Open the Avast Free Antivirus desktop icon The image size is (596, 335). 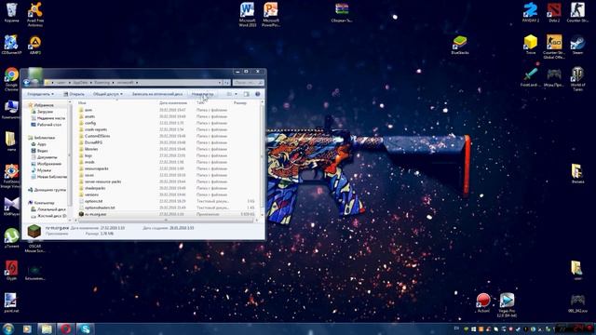pyautogui.click(x=35, y=14)
